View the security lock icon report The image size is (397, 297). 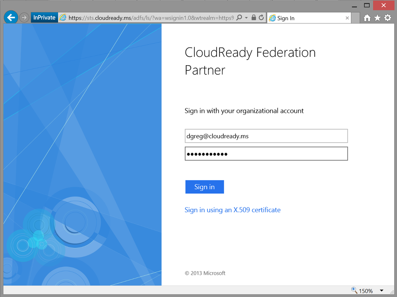click(254, 17)
